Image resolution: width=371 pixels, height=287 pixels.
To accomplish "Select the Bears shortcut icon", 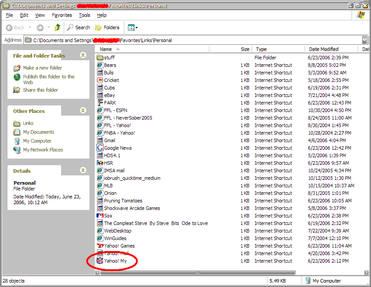I will tap(100, 65).
